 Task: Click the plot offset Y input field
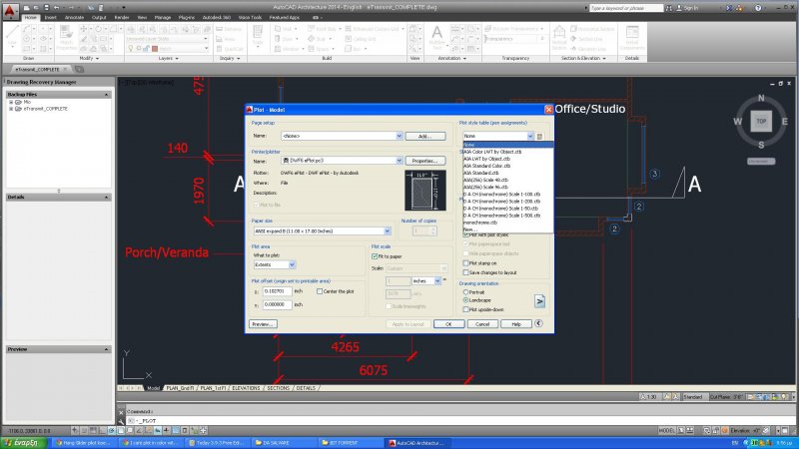(x=278, y=304)
